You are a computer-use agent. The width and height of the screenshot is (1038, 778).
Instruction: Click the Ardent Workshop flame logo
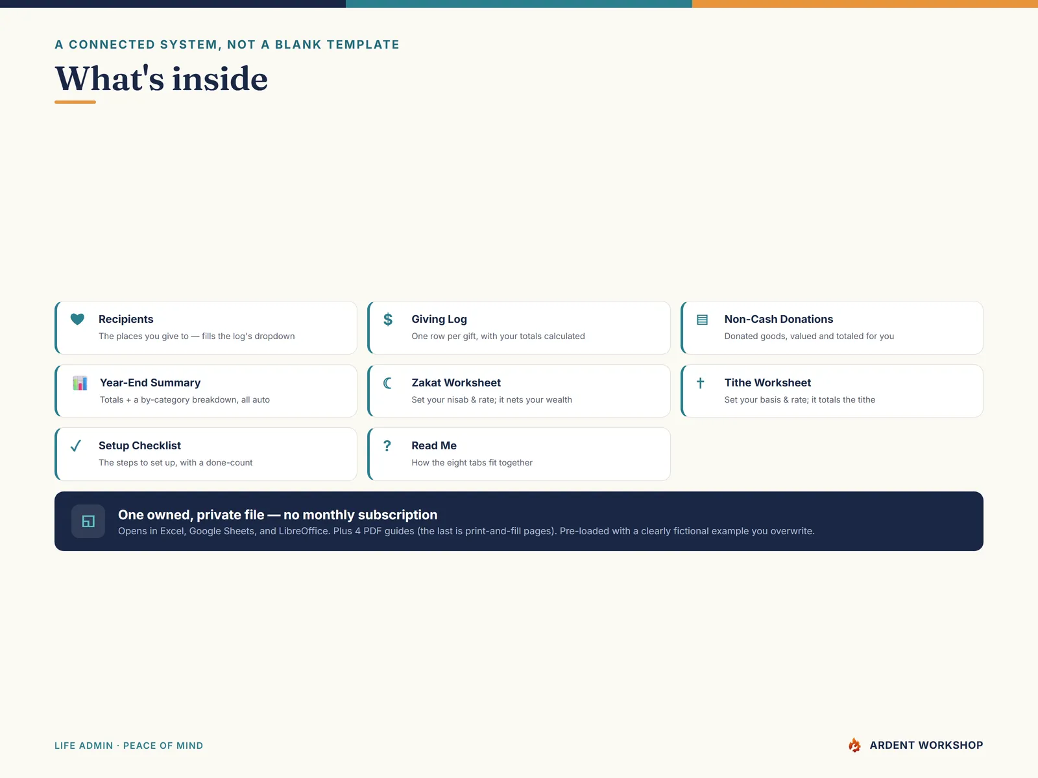[855, 745]
